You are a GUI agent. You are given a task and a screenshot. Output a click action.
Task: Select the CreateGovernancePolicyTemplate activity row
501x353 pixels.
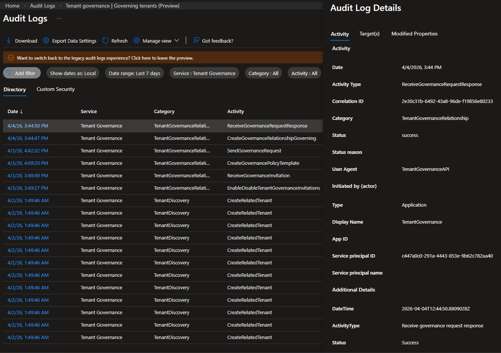[263, 163]
